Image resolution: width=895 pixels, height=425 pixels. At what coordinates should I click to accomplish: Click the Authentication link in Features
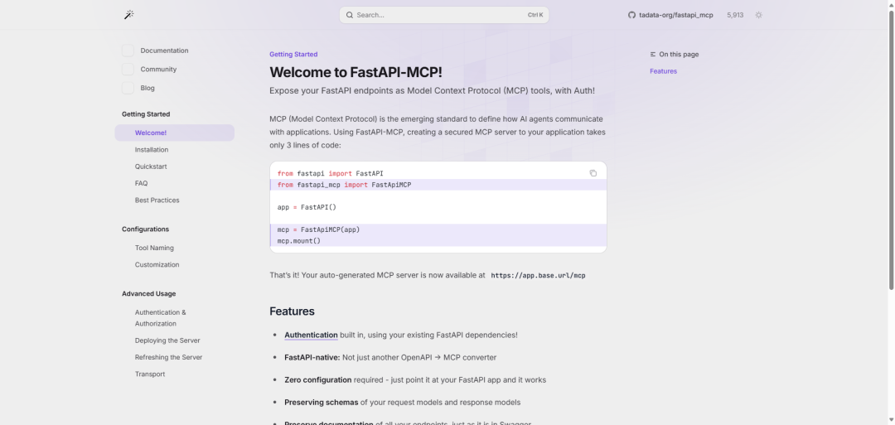[x=311, y=335]
